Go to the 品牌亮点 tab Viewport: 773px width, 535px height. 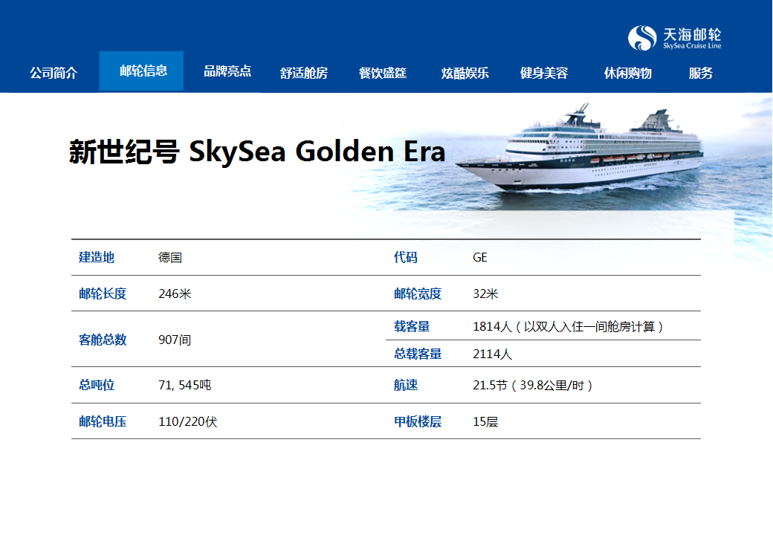pos(227,71)
